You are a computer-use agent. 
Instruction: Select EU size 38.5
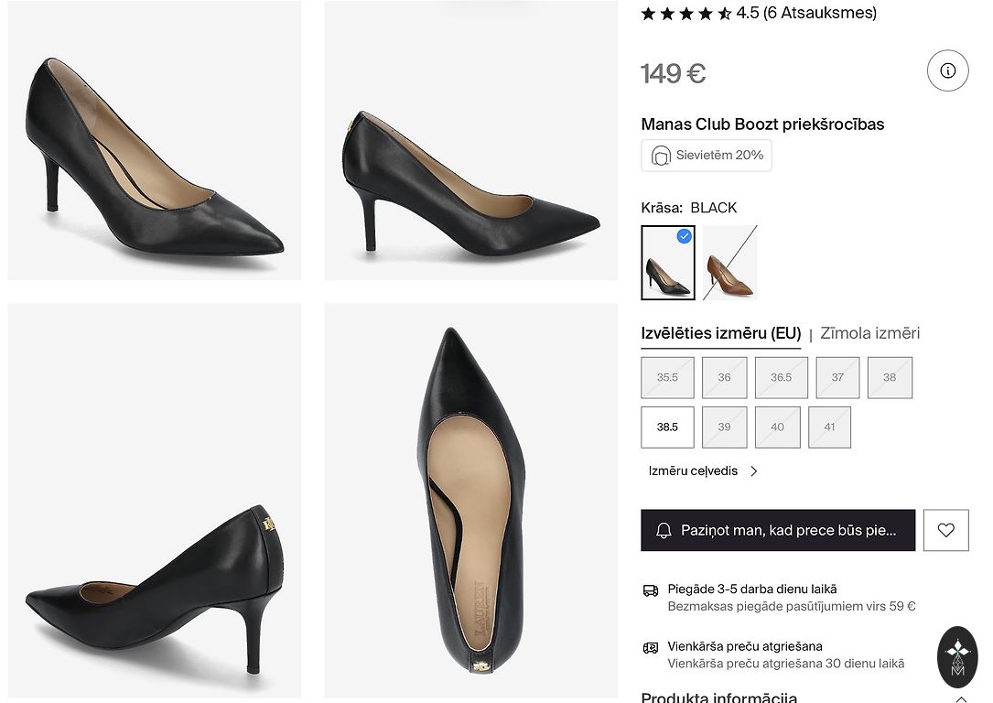coord(667,427)
